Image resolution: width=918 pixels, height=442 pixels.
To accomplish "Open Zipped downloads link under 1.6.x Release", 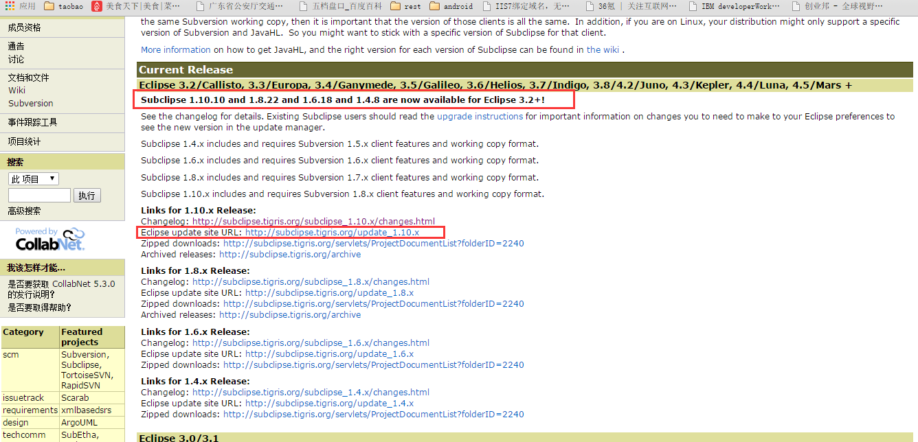I will pyautogui.click(x=373, y=364).
